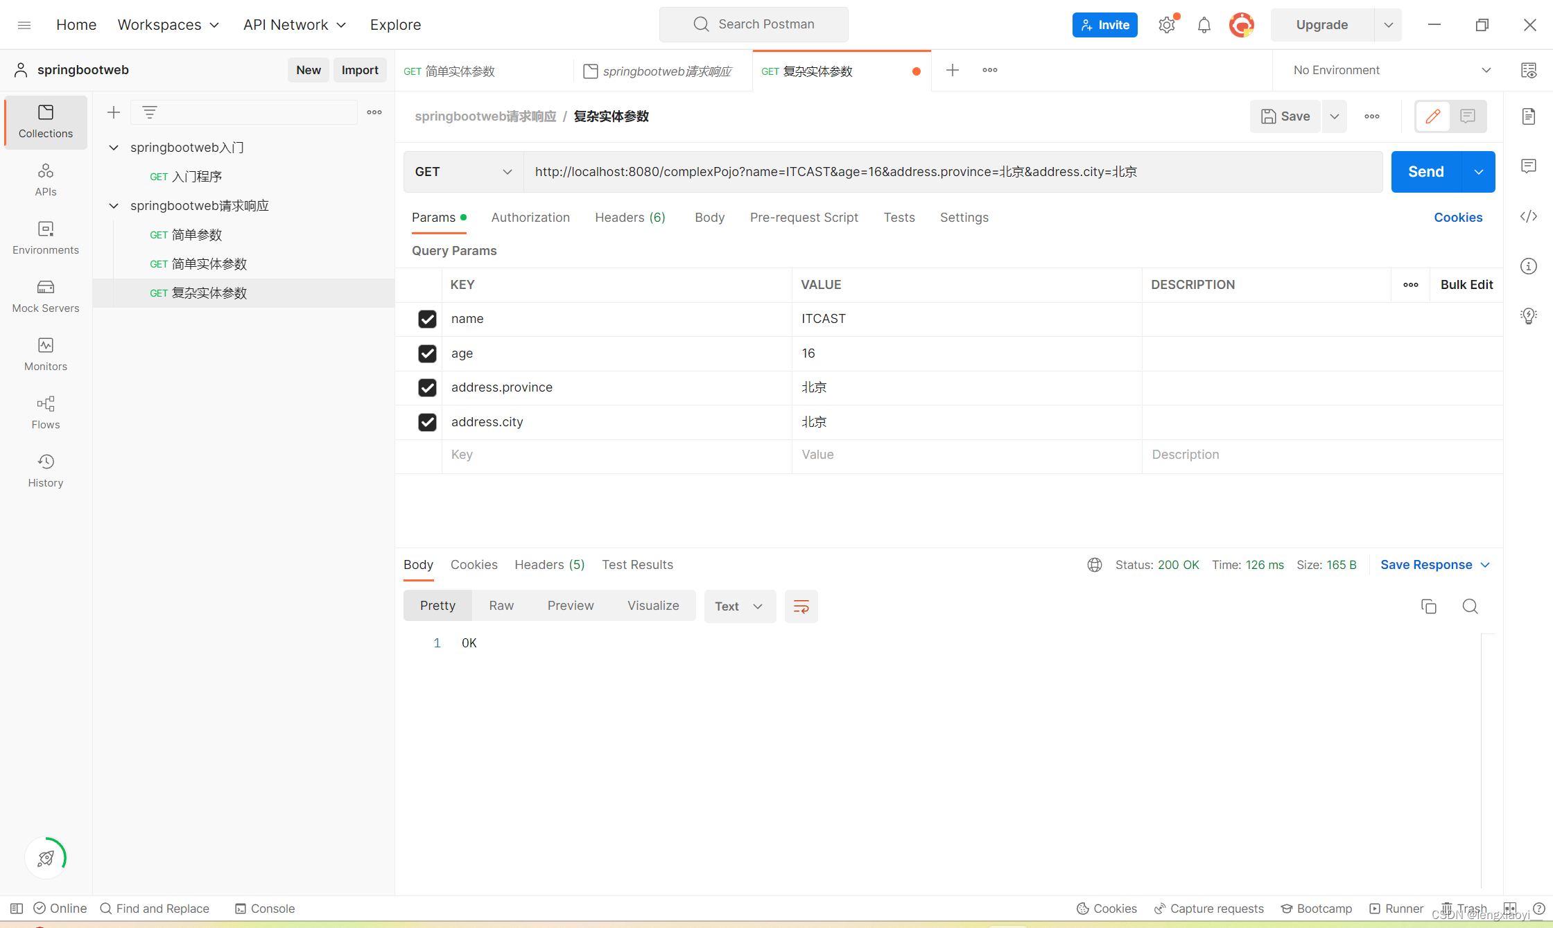The width and height of the screenshot is (1553, 928).
Task: Switch to edit mode pencil icon
Action: [1433, 116]
